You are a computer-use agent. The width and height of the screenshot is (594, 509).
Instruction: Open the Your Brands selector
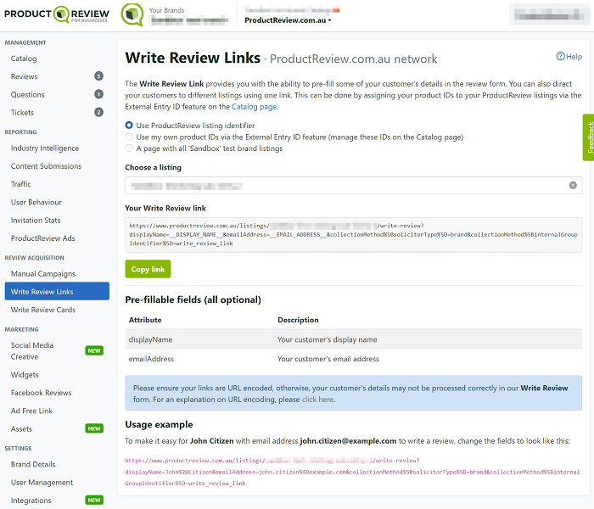(x=188, y=16)
